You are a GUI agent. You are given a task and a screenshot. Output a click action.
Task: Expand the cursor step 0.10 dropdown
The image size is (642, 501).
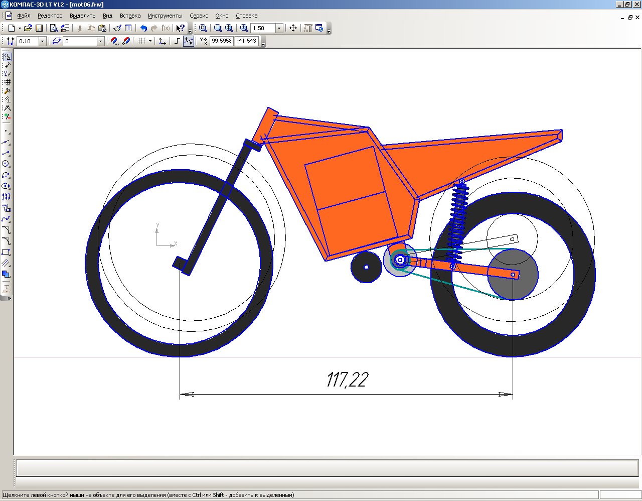click(x=43, y=41)
